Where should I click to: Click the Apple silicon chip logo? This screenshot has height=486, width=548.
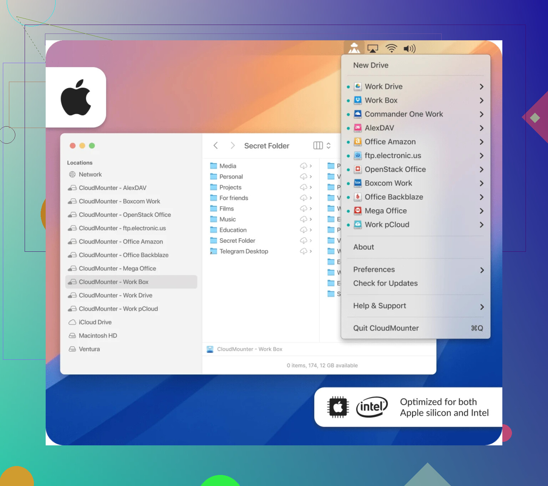point(338,407)
